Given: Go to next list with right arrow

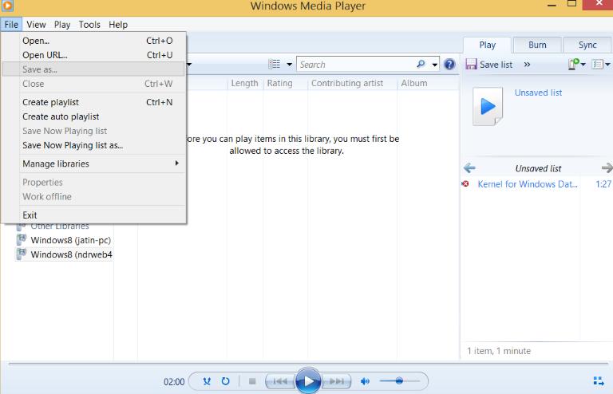Looking at the screenshot, I should coord(607,168).
